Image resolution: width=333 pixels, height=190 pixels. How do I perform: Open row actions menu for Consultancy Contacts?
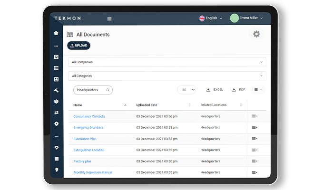(255, 116)
